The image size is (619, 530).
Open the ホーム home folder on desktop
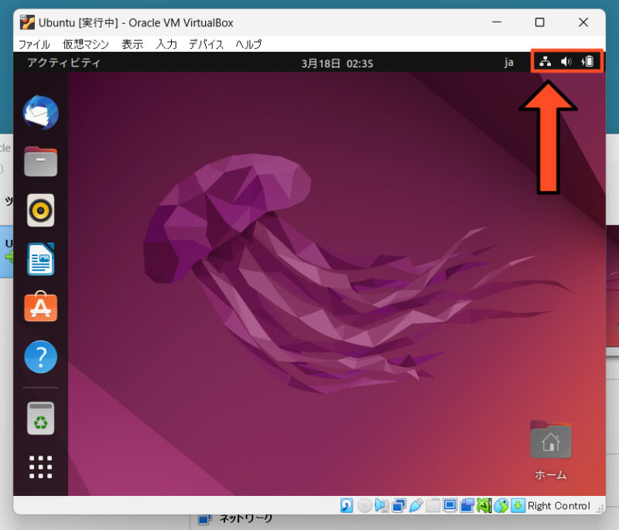551,450
